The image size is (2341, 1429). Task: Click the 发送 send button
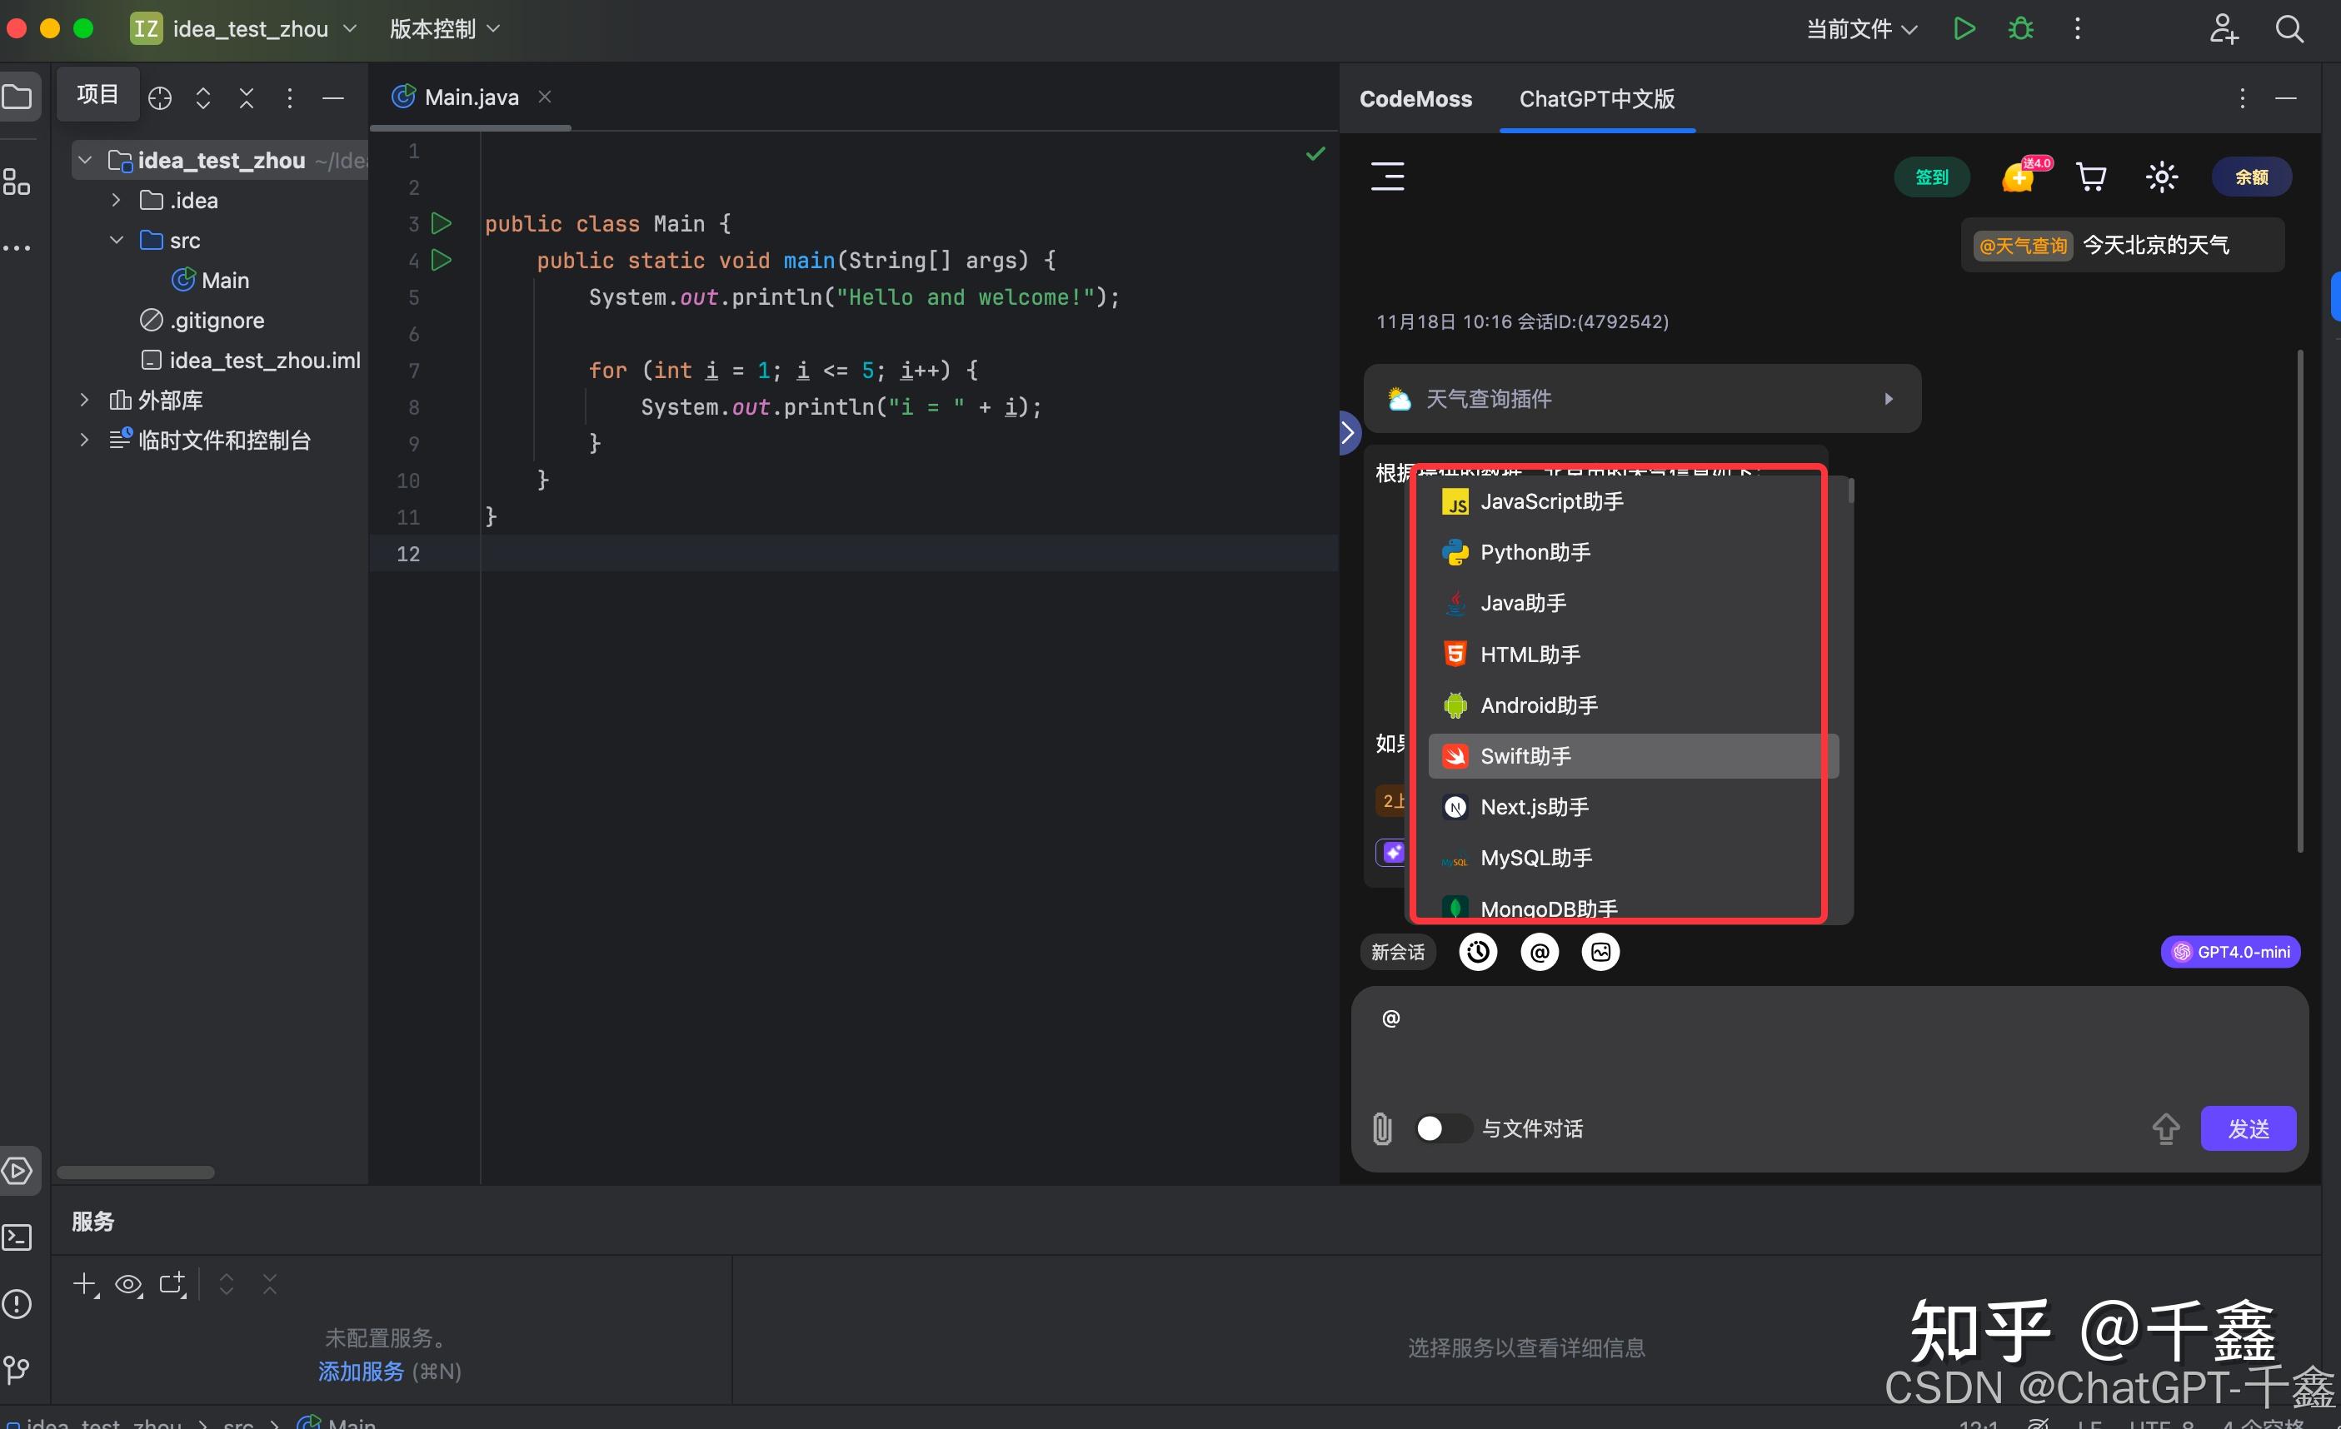coord(2249,1129)
